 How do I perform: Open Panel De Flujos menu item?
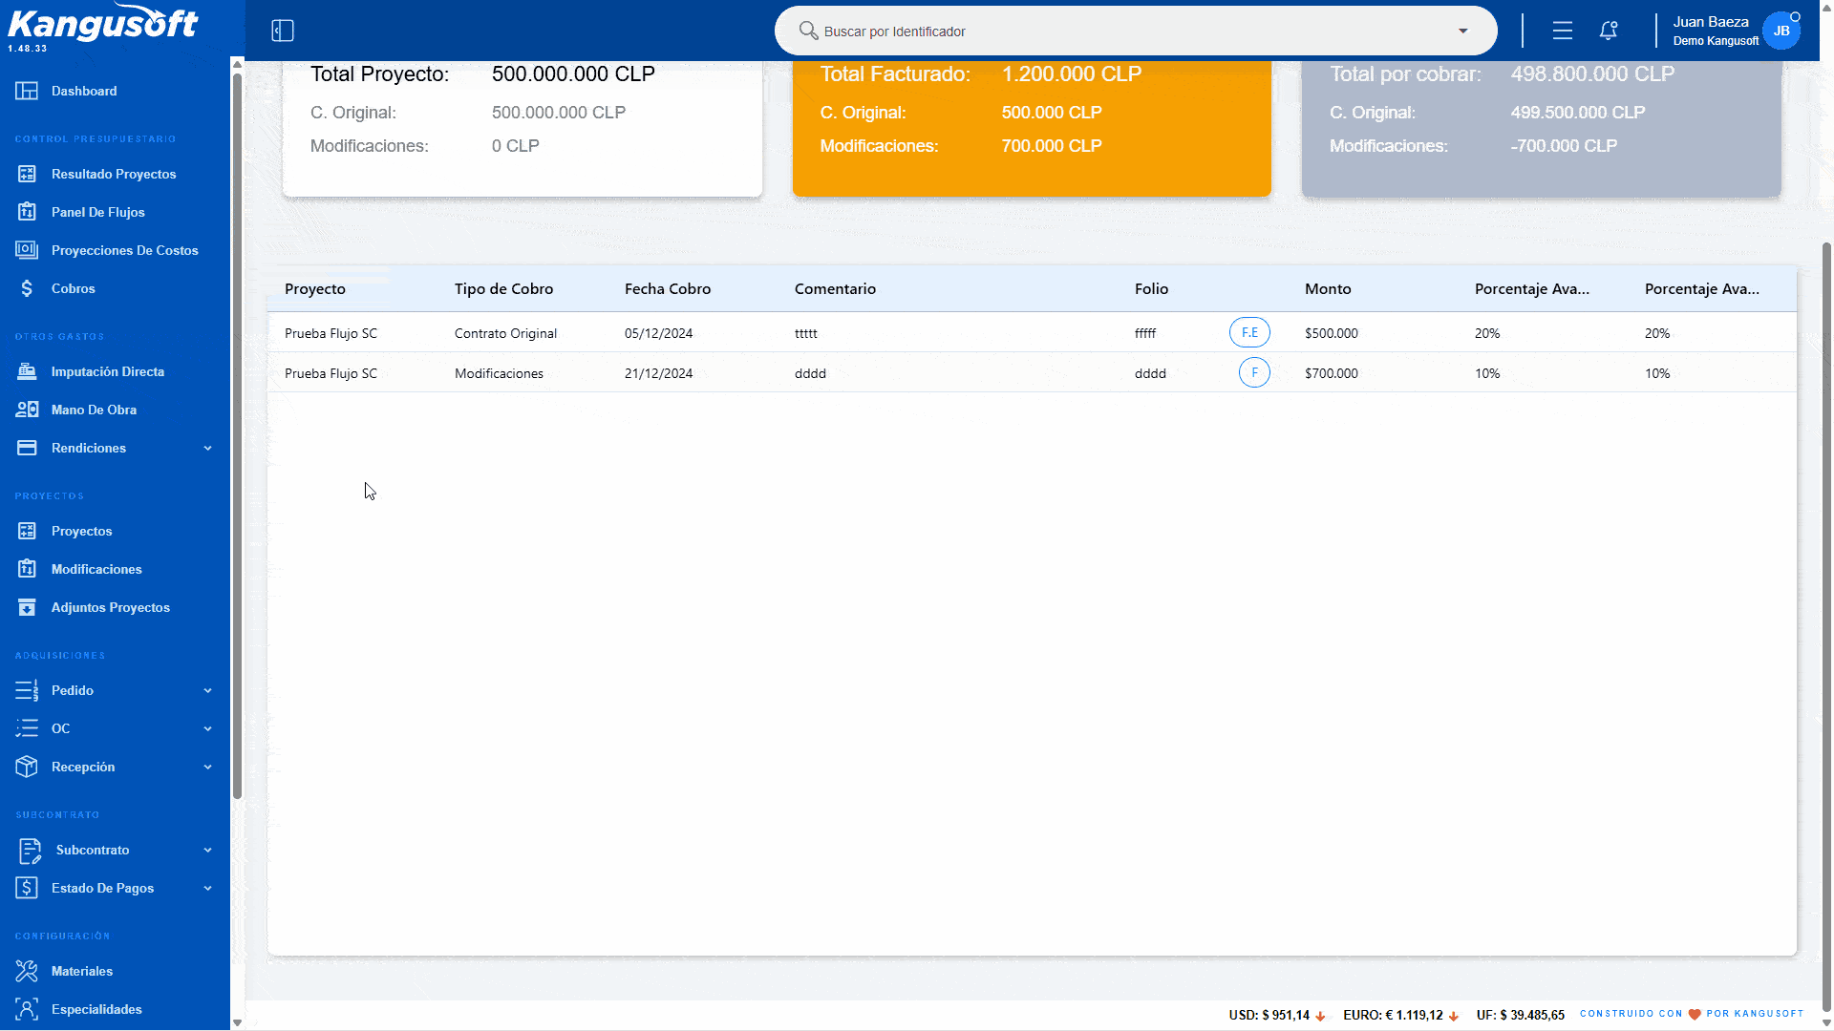tap(98, 212)
